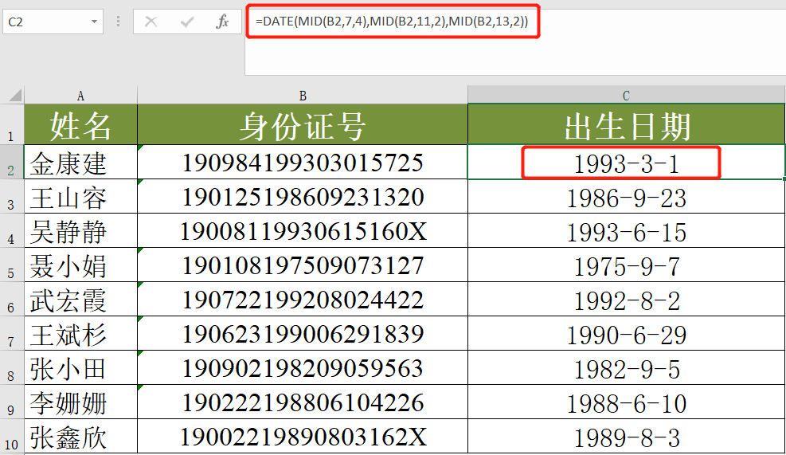Click ID cell 190108197509073127
Viewport: 786px width, 455px height.
(x=303, y=265)
